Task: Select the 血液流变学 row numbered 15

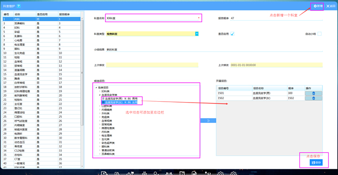Action: 41,74
